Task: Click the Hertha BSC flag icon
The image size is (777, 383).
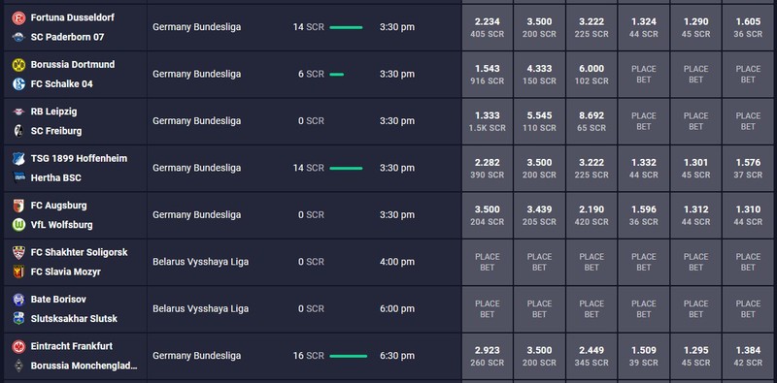Action: [18, 178]
